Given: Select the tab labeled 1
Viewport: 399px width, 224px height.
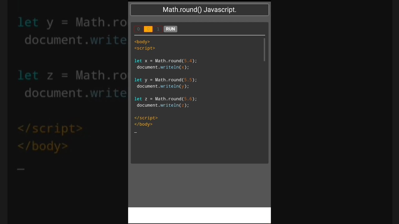Looking at the screenshot, I should point(158,29).
